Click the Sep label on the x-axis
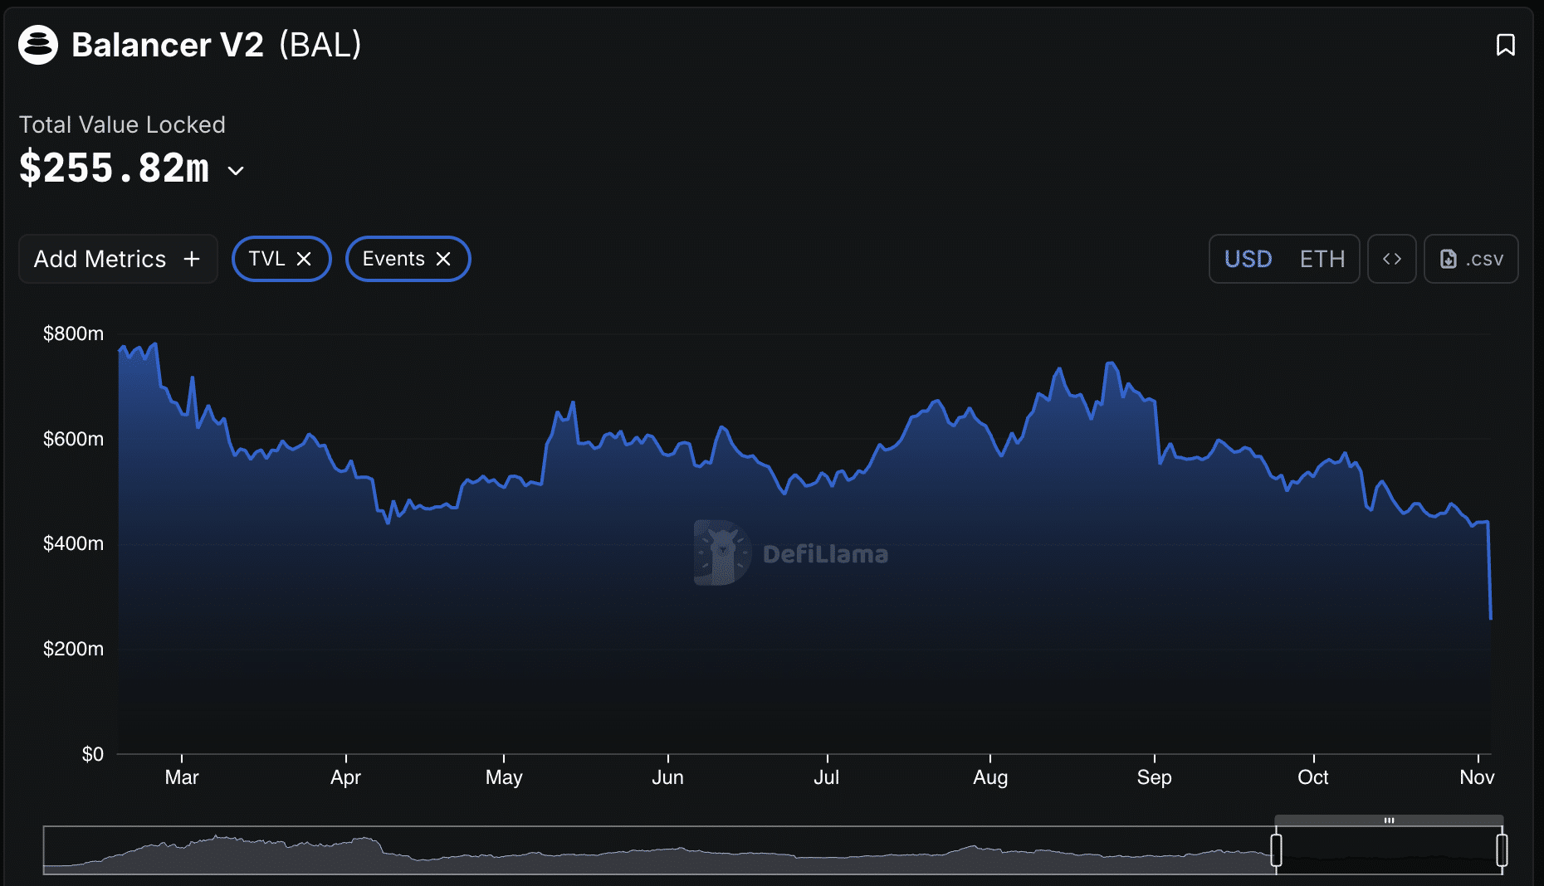Screen dimensions: 1544x886 1154,777
